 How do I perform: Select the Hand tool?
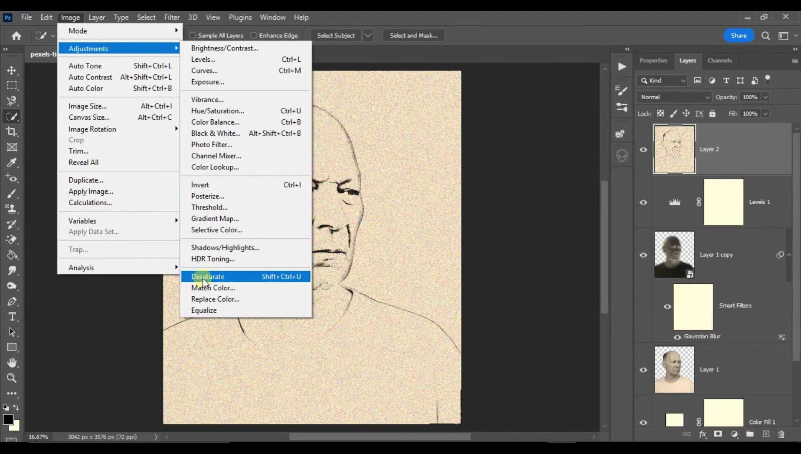click(x=12, y=363)
